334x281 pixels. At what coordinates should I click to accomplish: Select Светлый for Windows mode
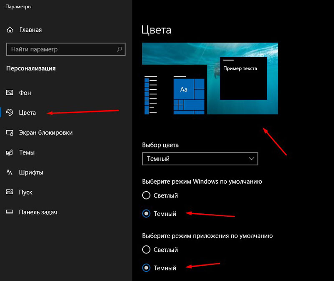146,195
